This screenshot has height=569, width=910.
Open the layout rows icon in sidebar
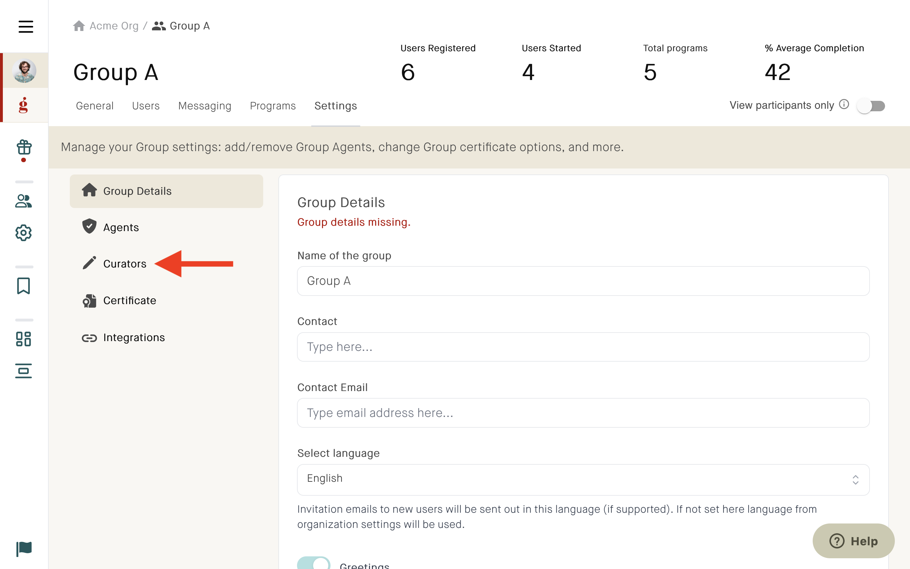pyautogui.click(x=23, y=371)
